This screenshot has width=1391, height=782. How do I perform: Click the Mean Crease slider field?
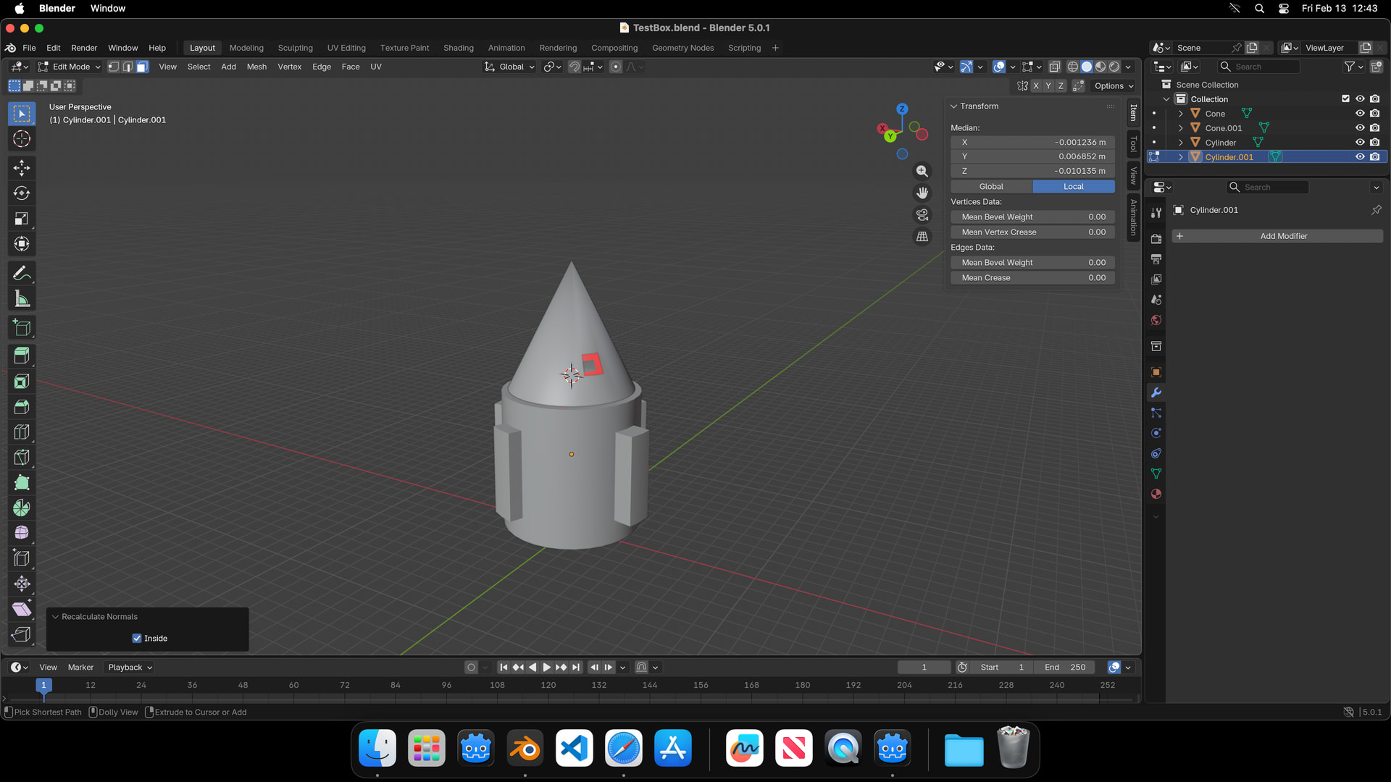pos(1032,278)
